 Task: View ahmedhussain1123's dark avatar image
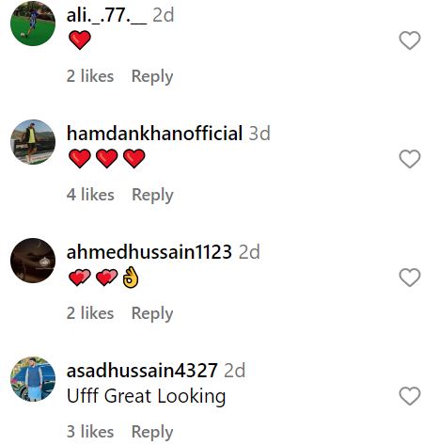[x=33, y=261]
